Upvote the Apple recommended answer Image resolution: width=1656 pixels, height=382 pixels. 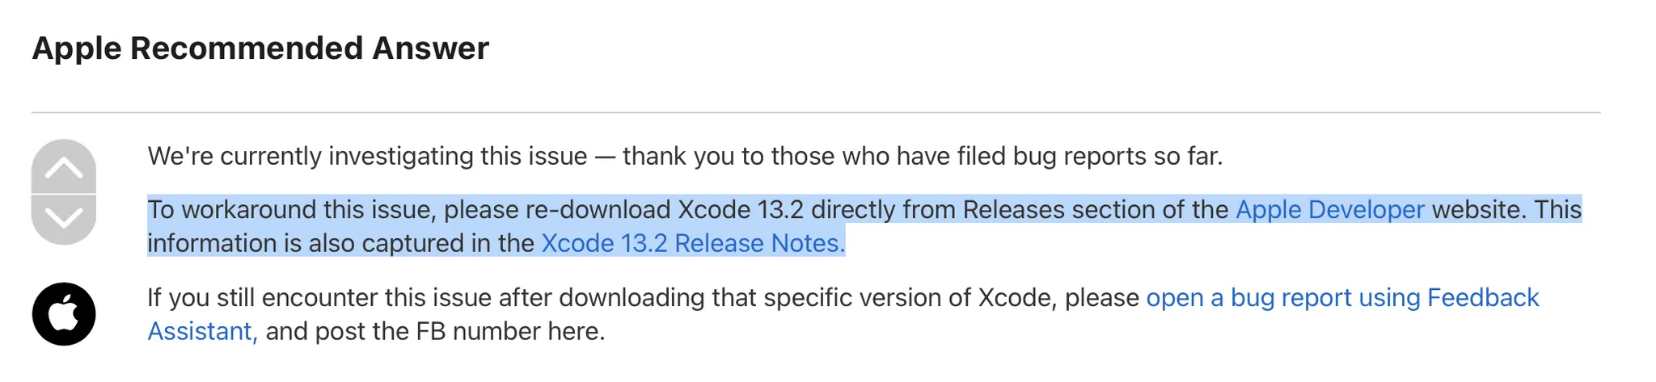(64, 167)
